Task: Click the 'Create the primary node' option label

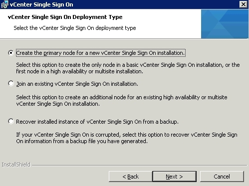Action: point(101,53)
